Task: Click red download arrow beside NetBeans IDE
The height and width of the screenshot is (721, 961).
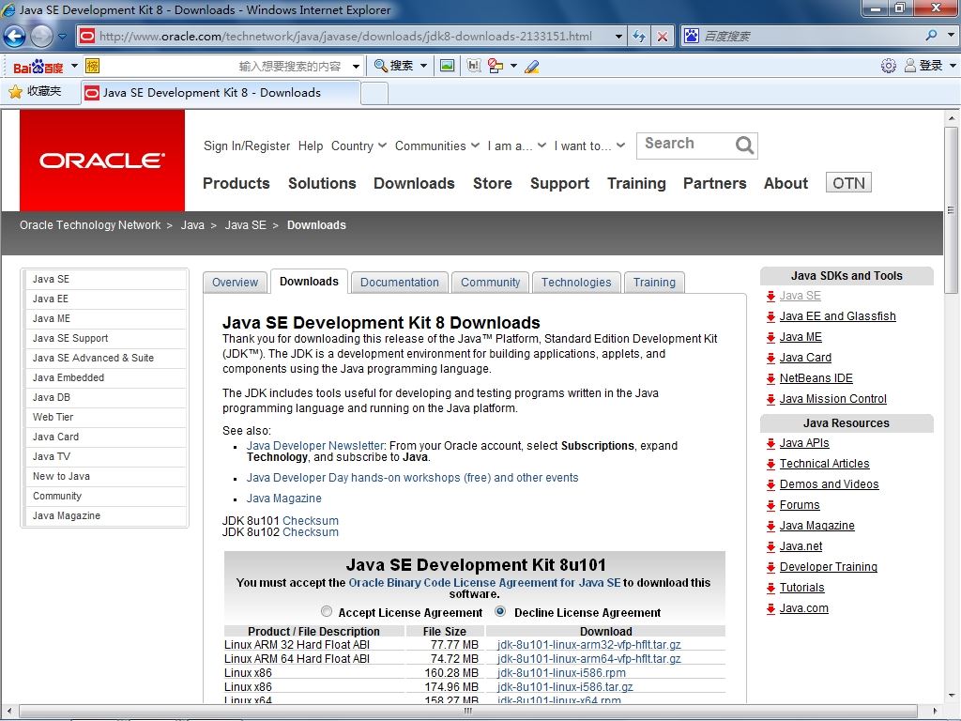Action: click(771, 379)
